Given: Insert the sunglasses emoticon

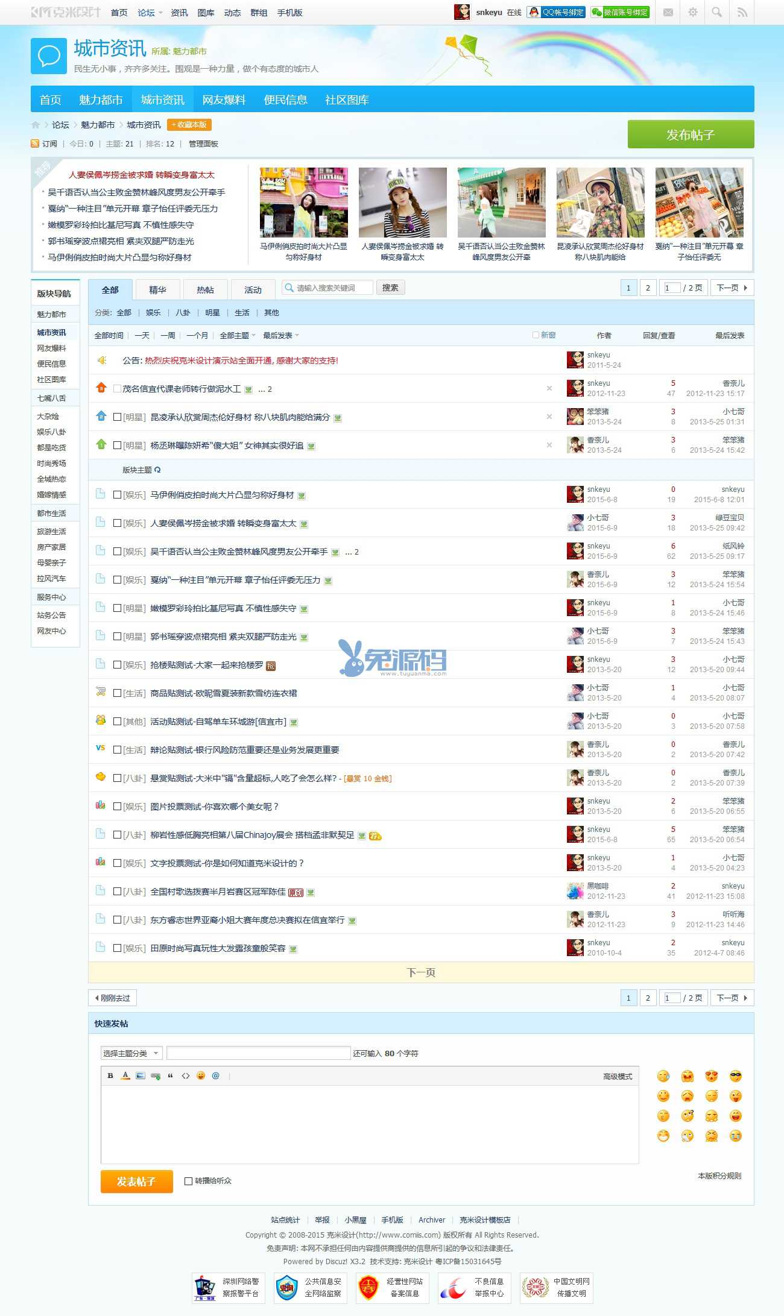Looking at the screenshot, I should coord(736,1076).
